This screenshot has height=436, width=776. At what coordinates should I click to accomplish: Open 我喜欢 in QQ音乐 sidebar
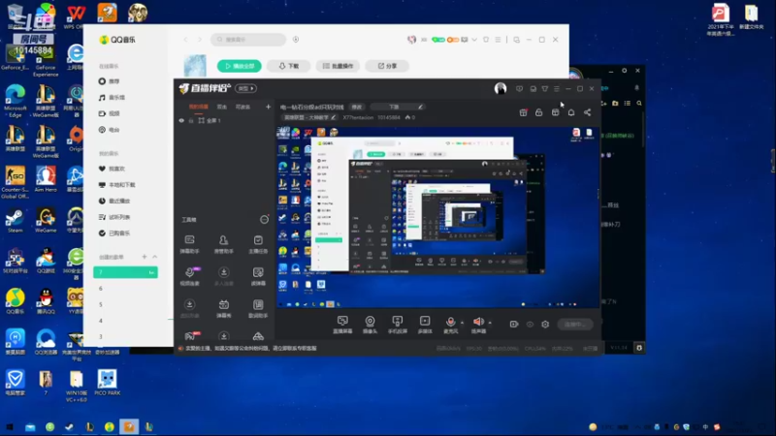click(x=116, y=169)
